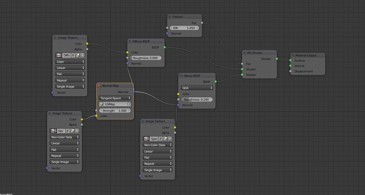This screenshot has height=195, width=365.
Task: Open GGX distribution dropdown in Glossy BSDF
Action: click(x=197, y=88)
